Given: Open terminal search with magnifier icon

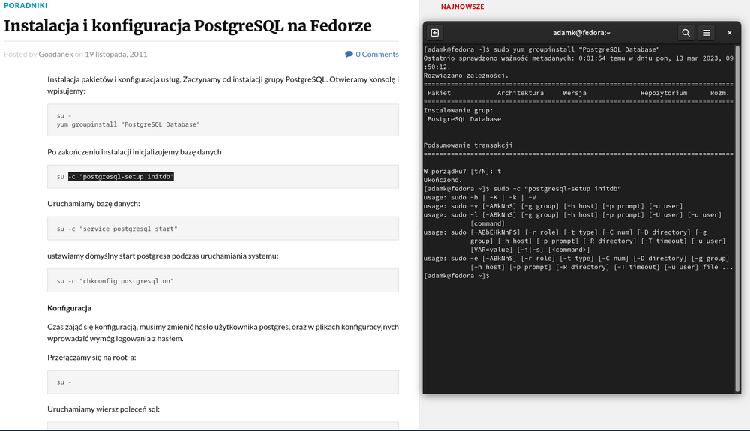Looking at the screenshot, I should pos(685,33).
